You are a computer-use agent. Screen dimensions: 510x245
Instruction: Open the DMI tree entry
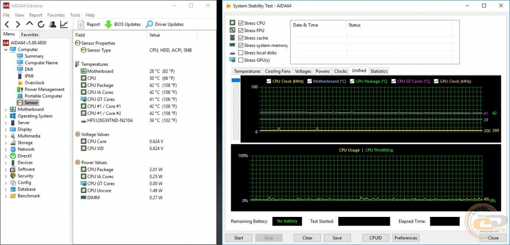[x=29, y=69]
